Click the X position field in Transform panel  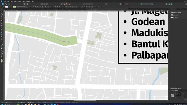click(178, 93)
